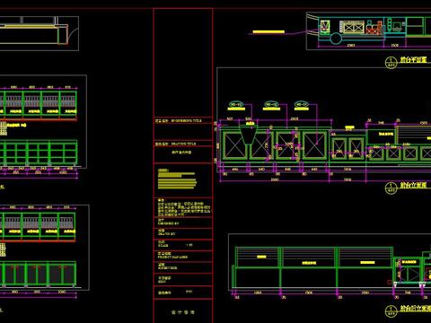The image size is (431, 323).
Task: Click the circled marker beside the top plan title
Action: coord(391,63)
